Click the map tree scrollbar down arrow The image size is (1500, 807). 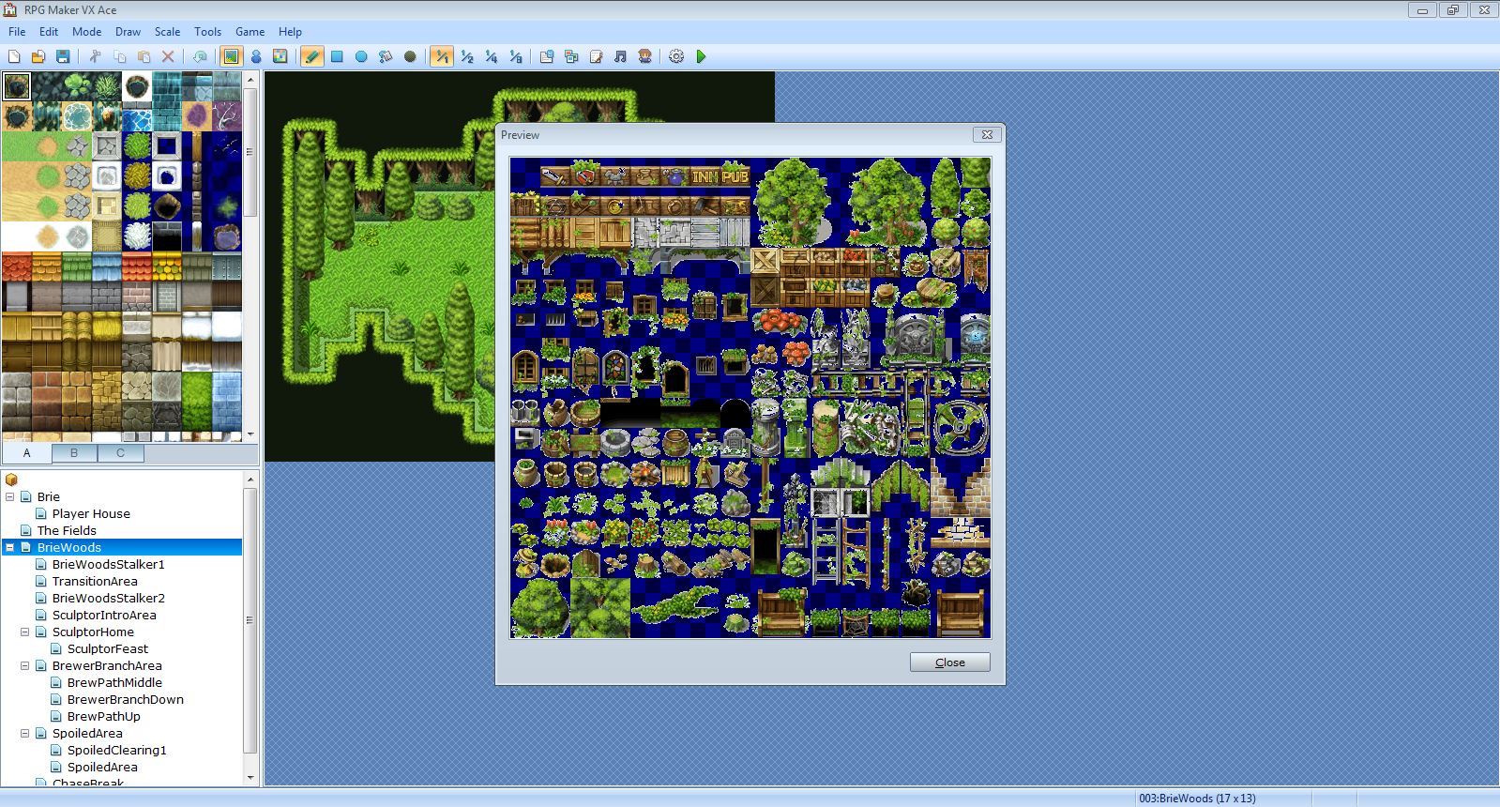(x=250, y=777)
